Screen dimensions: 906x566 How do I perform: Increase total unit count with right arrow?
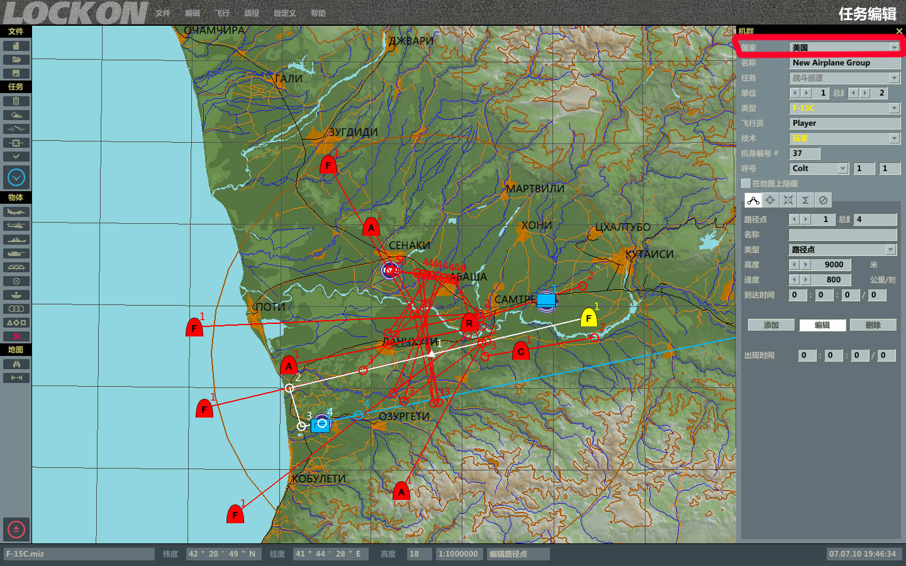[865, 92]
